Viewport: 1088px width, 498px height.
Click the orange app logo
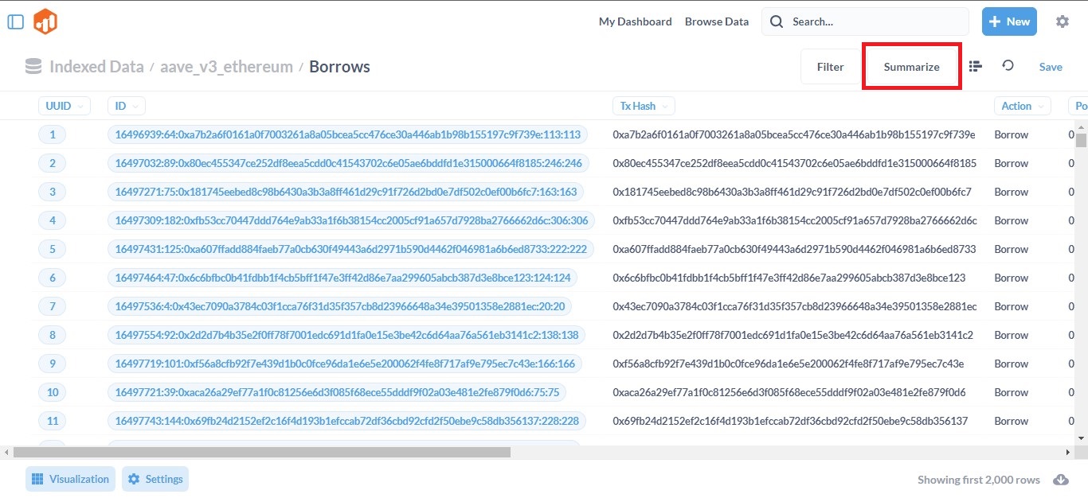tap(45, 21)
